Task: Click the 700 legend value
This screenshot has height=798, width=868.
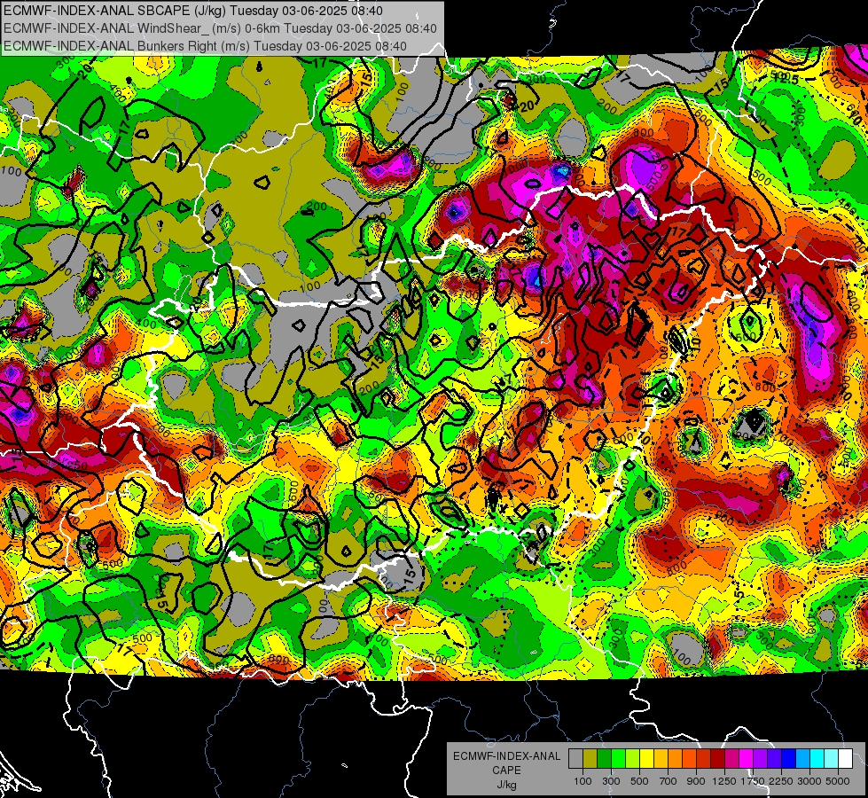Action: point(669,781)
